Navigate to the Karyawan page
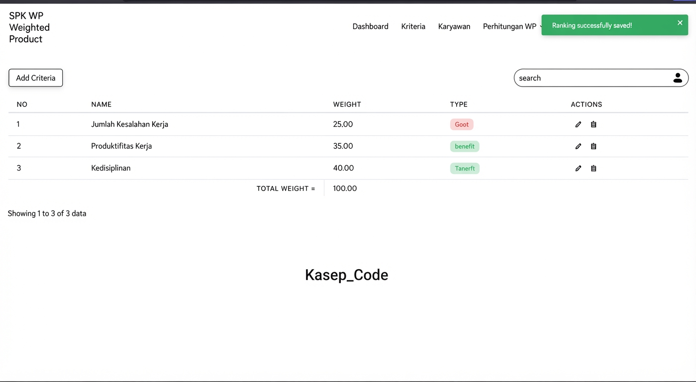 [454, 26]
